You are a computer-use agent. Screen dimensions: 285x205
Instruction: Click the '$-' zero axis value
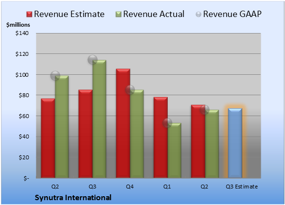click(26, 178)
